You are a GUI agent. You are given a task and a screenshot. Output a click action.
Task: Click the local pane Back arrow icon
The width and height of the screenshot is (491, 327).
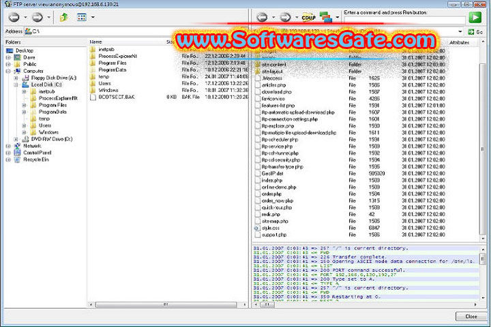(x=14, y=17)
